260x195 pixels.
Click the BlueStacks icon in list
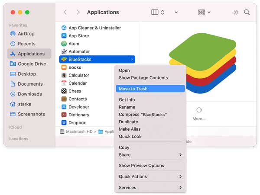(64, 59)
